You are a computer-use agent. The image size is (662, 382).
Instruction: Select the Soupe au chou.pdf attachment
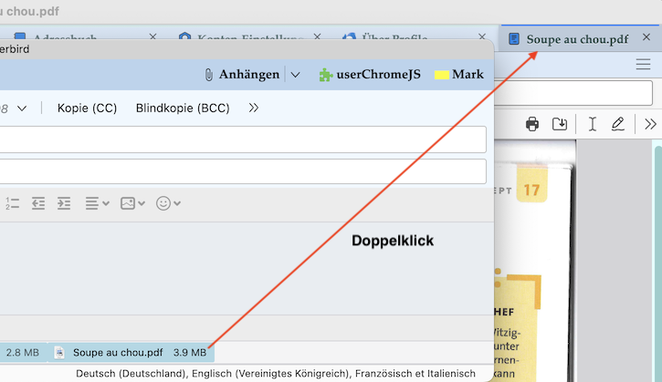tap(131, 353)
